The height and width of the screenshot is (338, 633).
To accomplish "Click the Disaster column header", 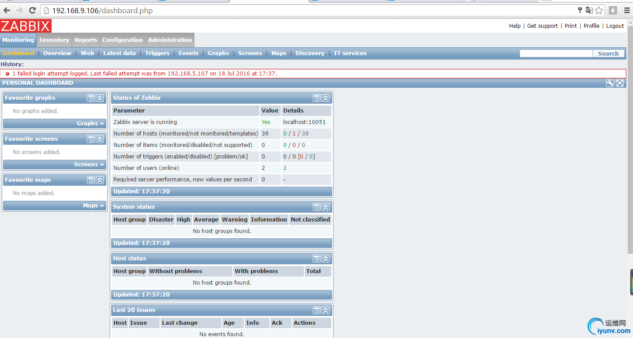I will pyautogui.click(x=161, y=220).
